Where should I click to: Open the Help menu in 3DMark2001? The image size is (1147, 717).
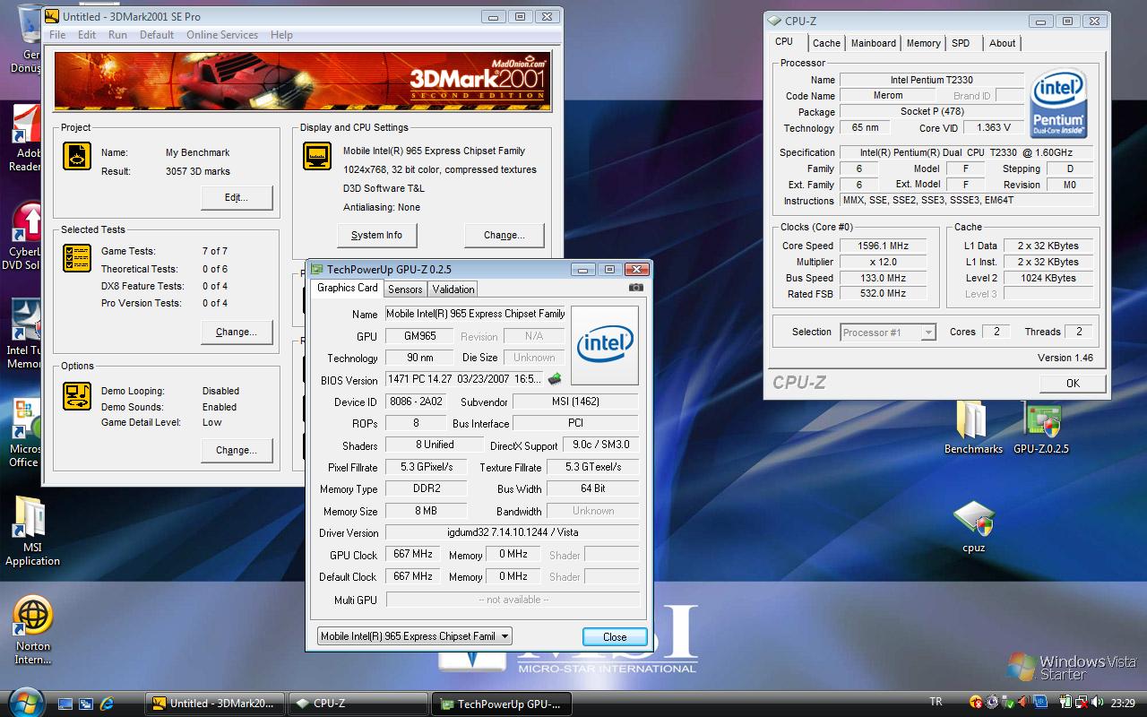click(281, 35)
